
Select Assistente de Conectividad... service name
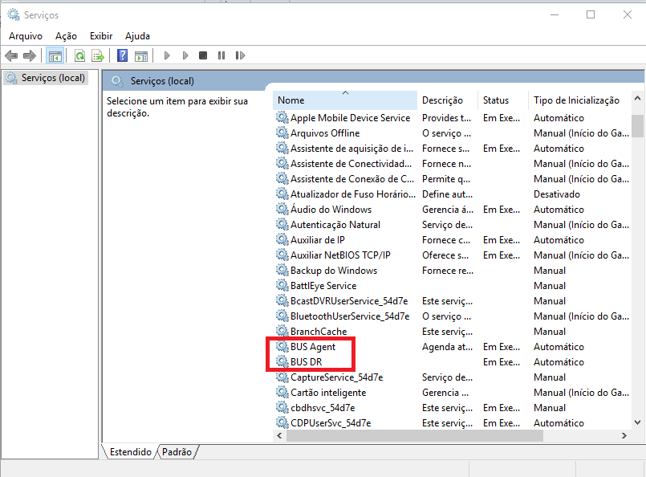coord(351,164)
